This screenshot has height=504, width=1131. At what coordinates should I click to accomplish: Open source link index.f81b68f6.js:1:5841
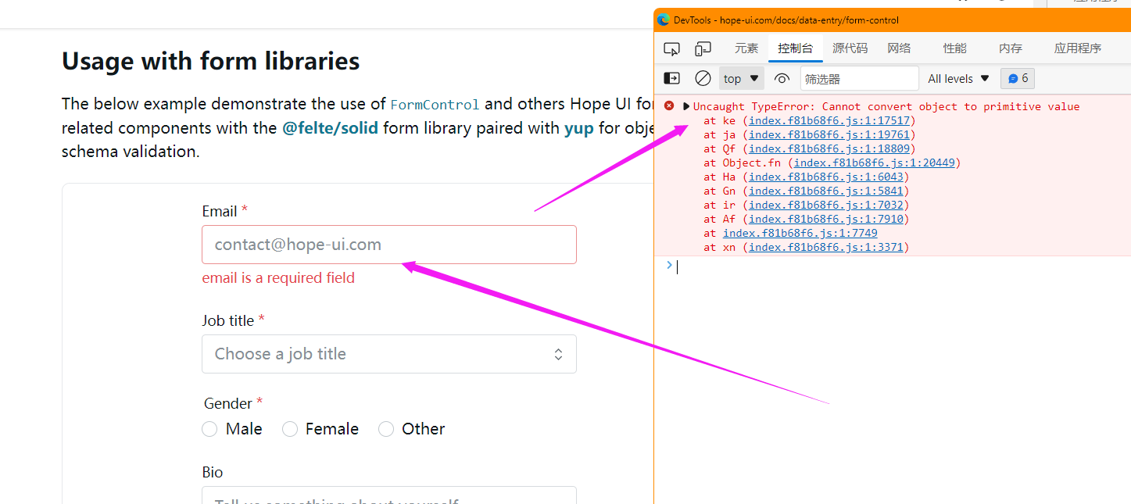pos(826,191)
